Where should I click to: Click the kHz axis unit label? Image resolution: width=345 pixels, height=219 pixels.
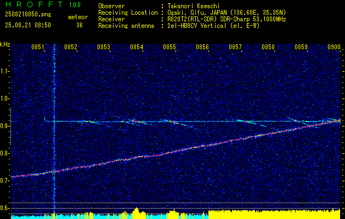(5, 45)
